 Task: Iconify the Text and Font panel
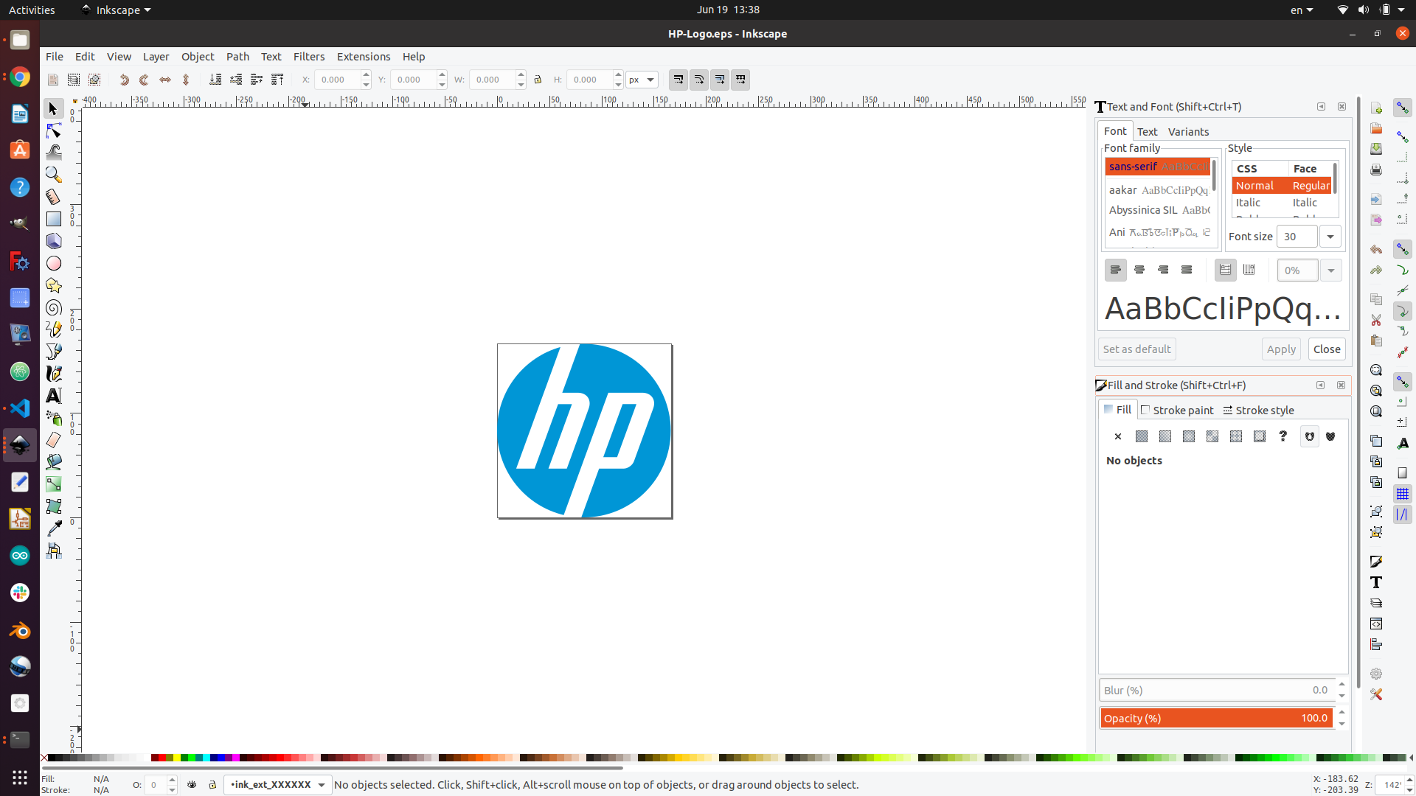click(x=1321, y=107)
